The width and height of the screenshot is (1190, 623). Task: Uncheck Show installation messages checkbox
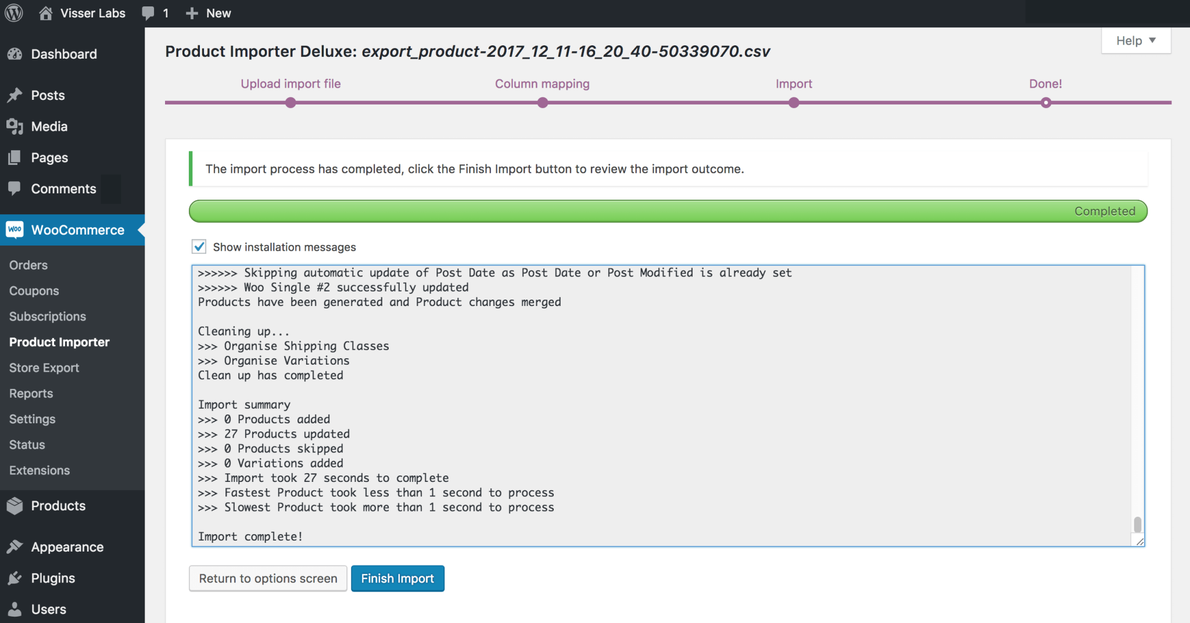coord(199,247)
